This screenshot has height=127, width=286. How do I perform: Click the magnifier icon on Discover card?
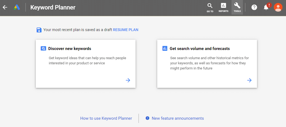tap(43, 49)
